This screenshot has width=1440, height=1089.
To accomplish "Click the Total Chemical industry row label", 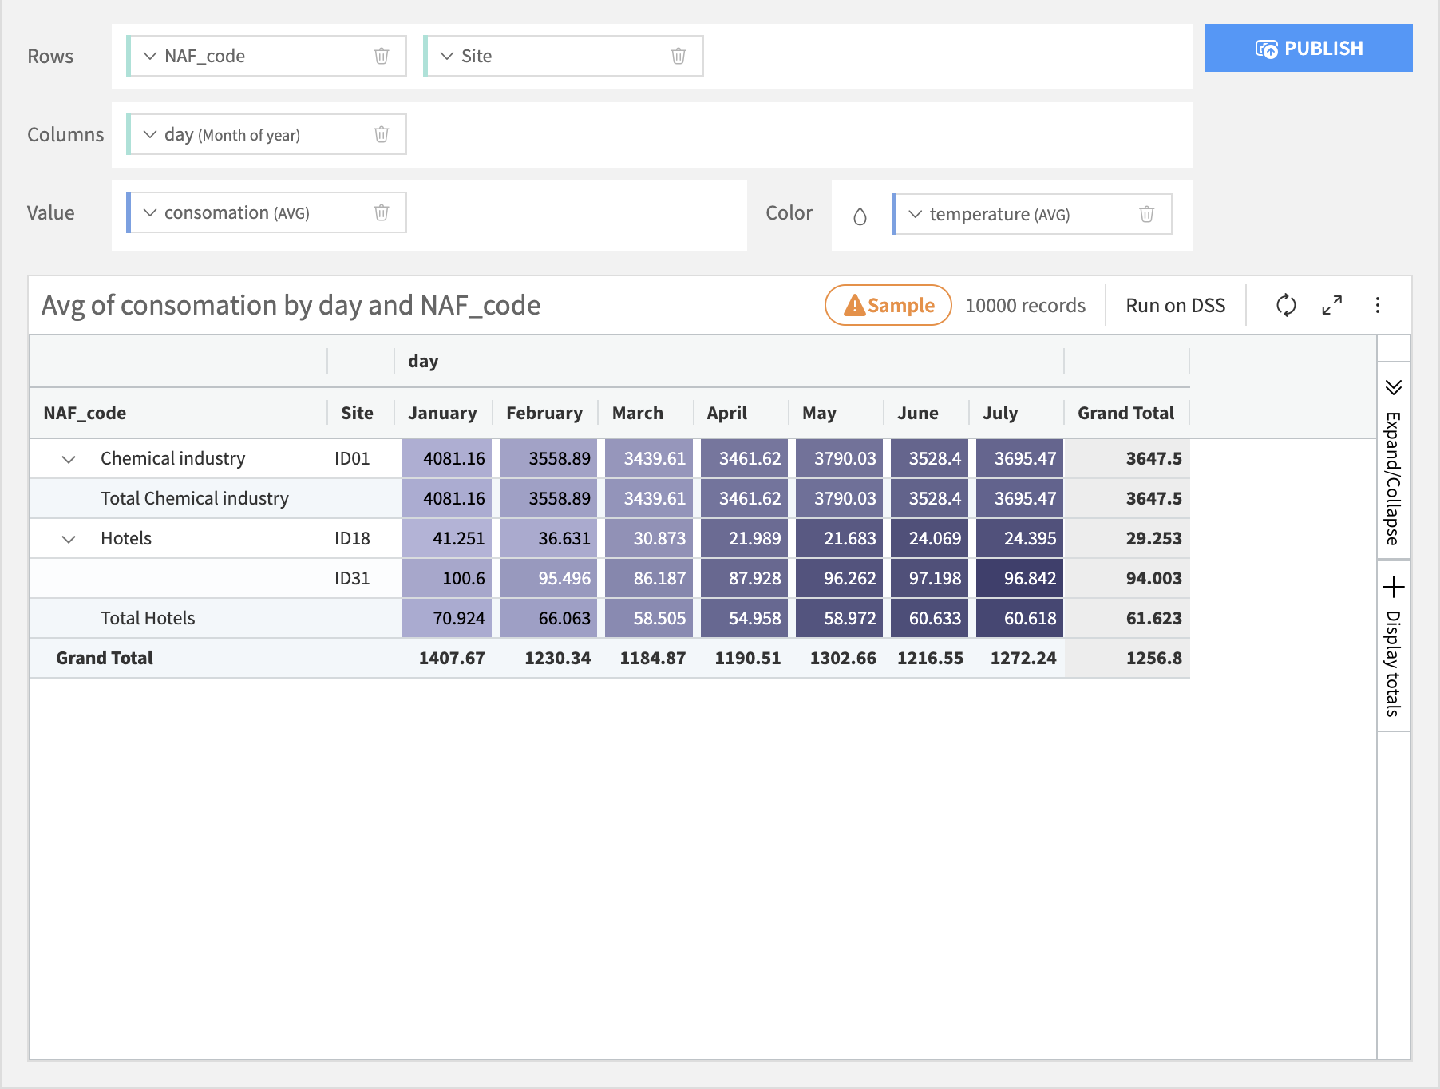I will (195, 498).
